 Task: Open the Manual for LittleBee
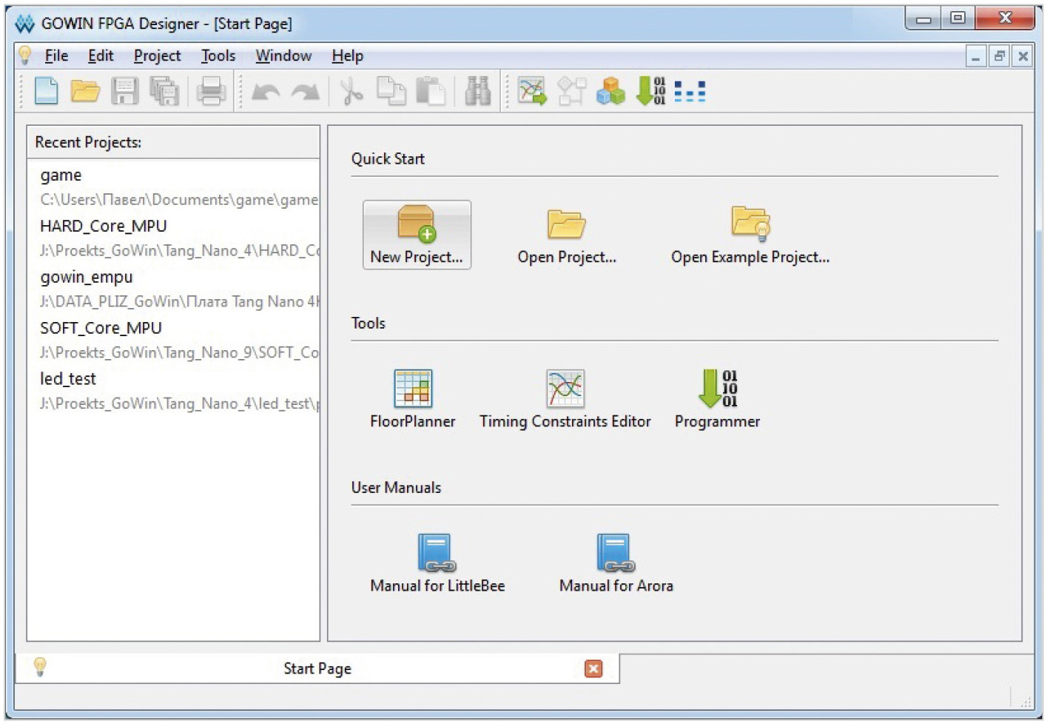click(x=437, y=563)
